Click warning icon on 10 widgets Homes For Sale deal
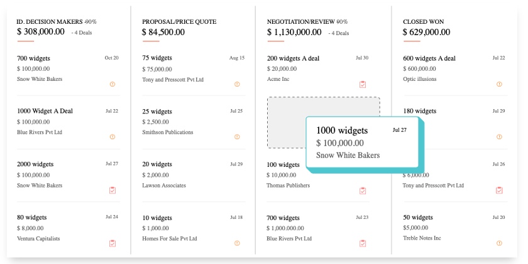Screen dimensions: 528x264 [237, 243]
